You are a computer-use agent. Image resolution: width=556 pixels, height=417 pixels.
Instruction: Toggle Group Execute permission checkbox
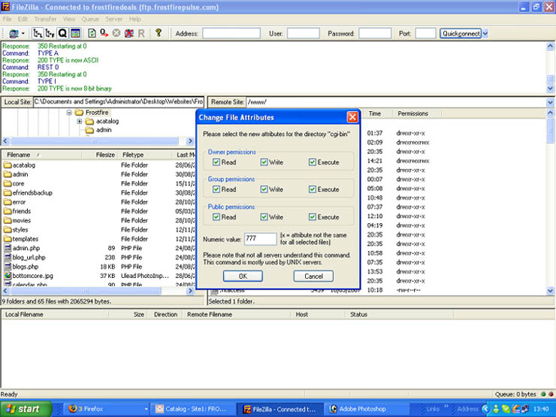(x=312, y=189)
